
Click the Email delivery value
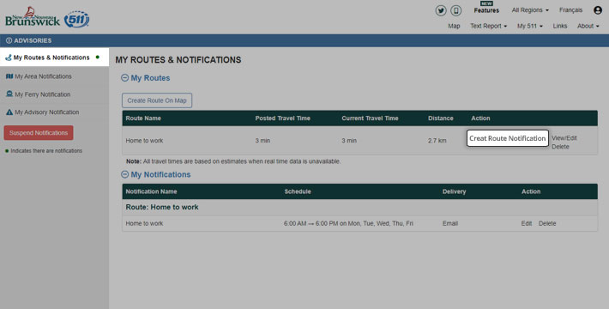[450, 223]
